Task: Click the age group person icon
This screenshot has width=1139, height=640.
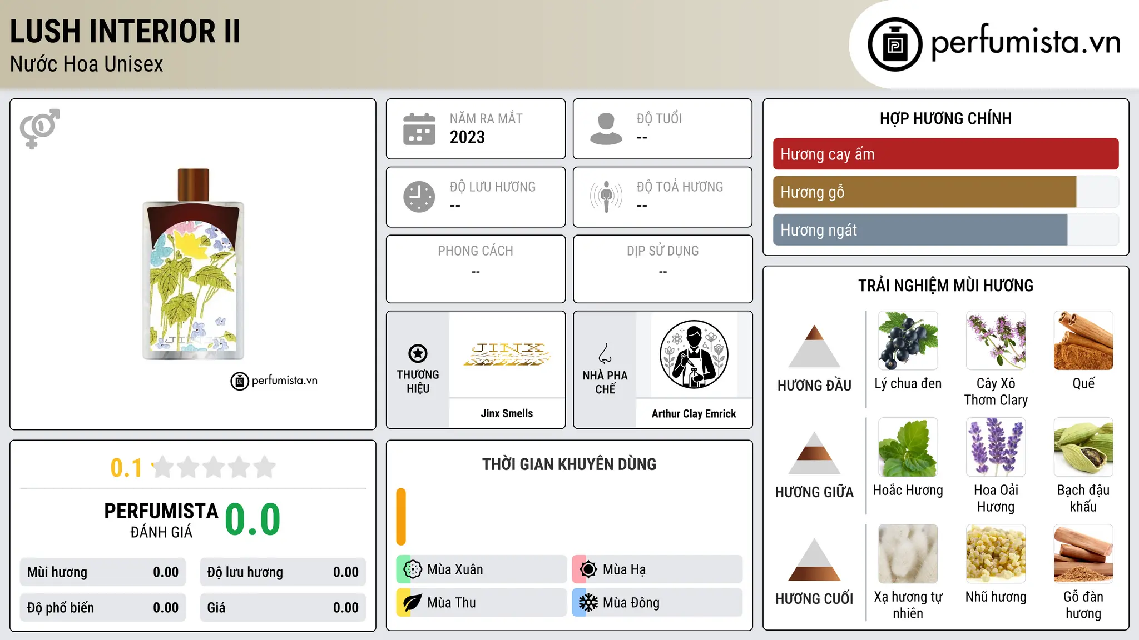Action: pos(606,129)
